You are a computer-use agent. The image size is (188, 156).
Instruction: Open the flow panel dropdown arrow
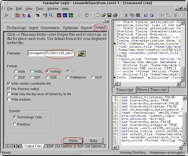pyautogui.click(x=104, y=21)
